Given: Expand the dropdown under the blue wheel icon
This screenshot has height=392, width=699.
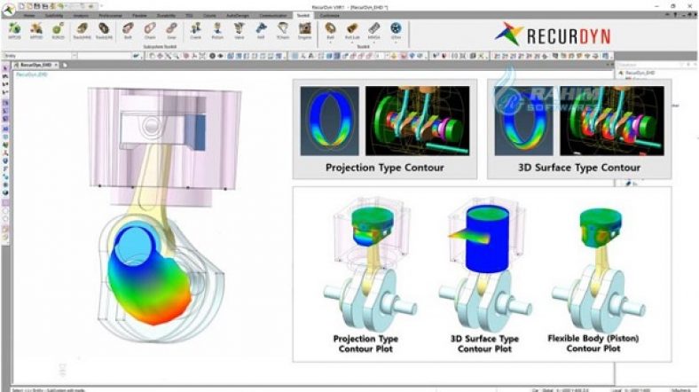Looking at the screenshot, I should pyautogui.click(x=396, y=43).
